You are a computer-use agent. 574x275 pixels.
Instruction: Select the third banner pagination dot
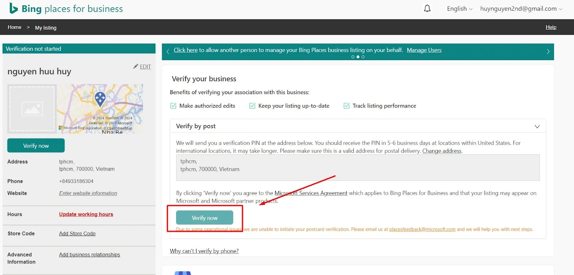[363, 57]
